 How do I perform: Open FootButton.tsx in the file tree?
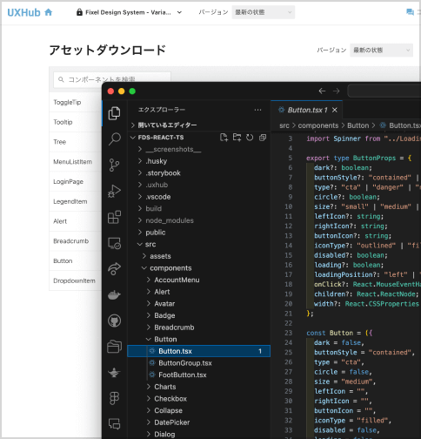tap(199, 375)
